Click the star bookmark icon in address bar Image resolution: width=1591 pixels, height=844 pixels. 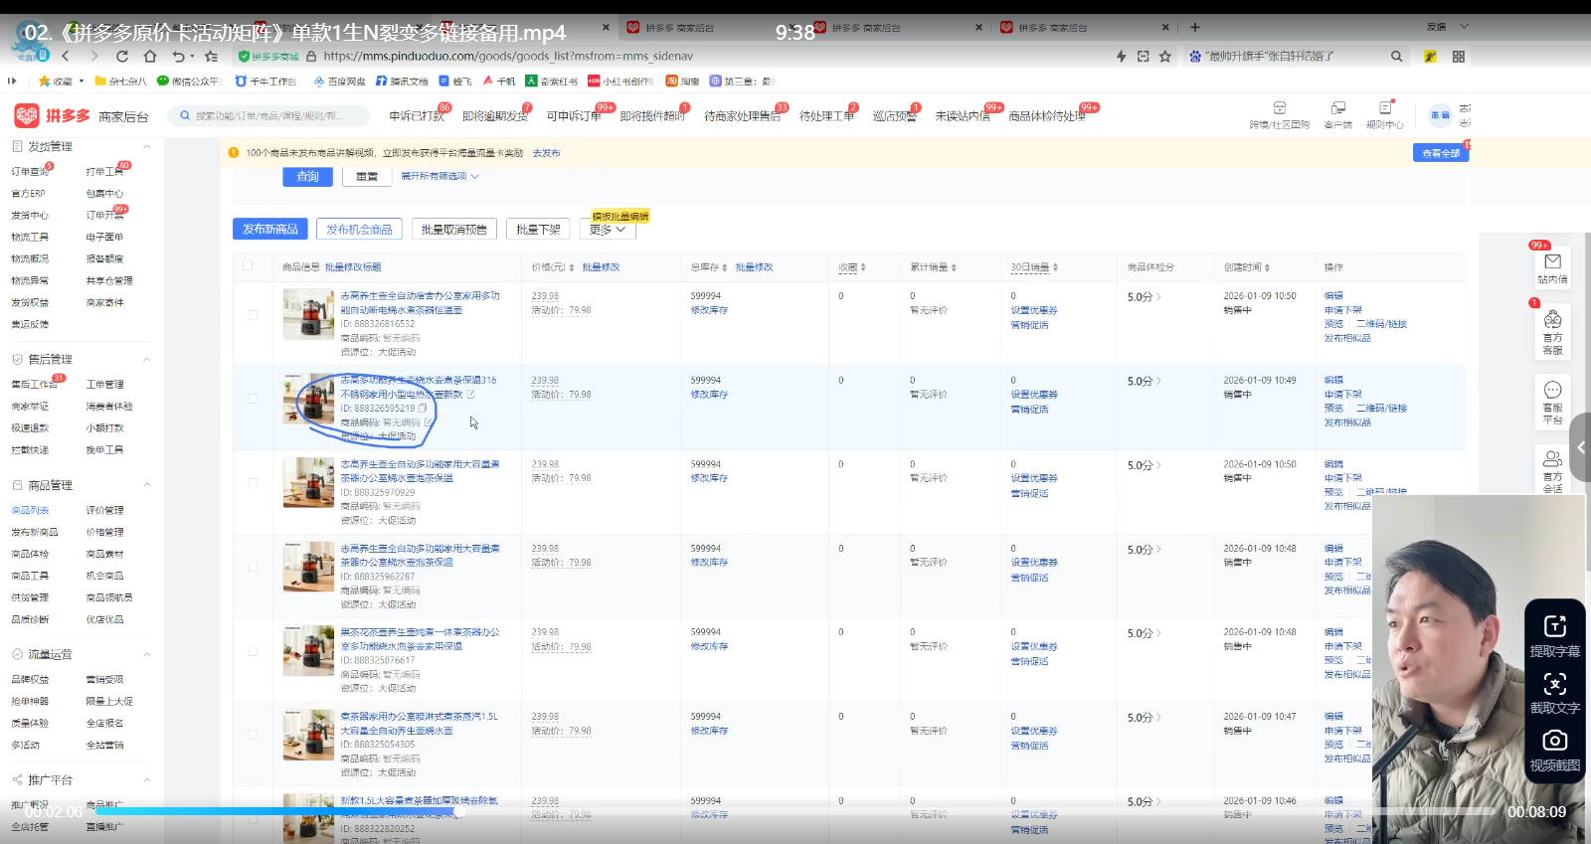click(1165, 57)
